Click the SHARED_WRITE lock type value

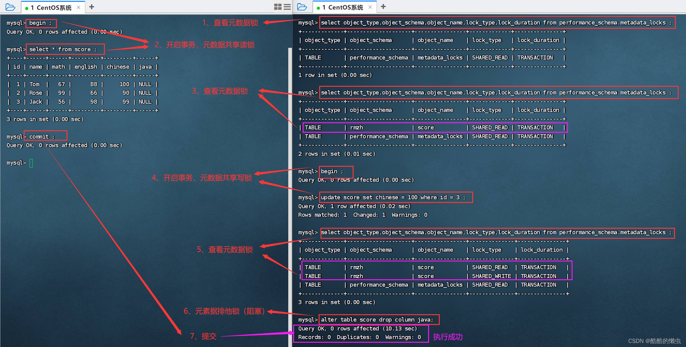click(x=492, y=276)
